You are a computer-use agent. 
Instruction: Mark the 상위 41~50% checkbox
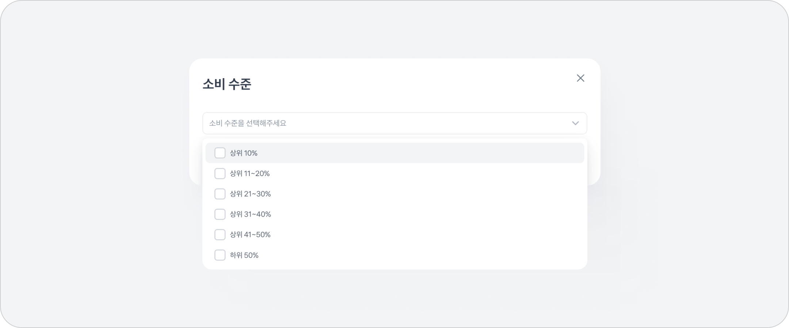pyautogui.click(x=220, y=235)
